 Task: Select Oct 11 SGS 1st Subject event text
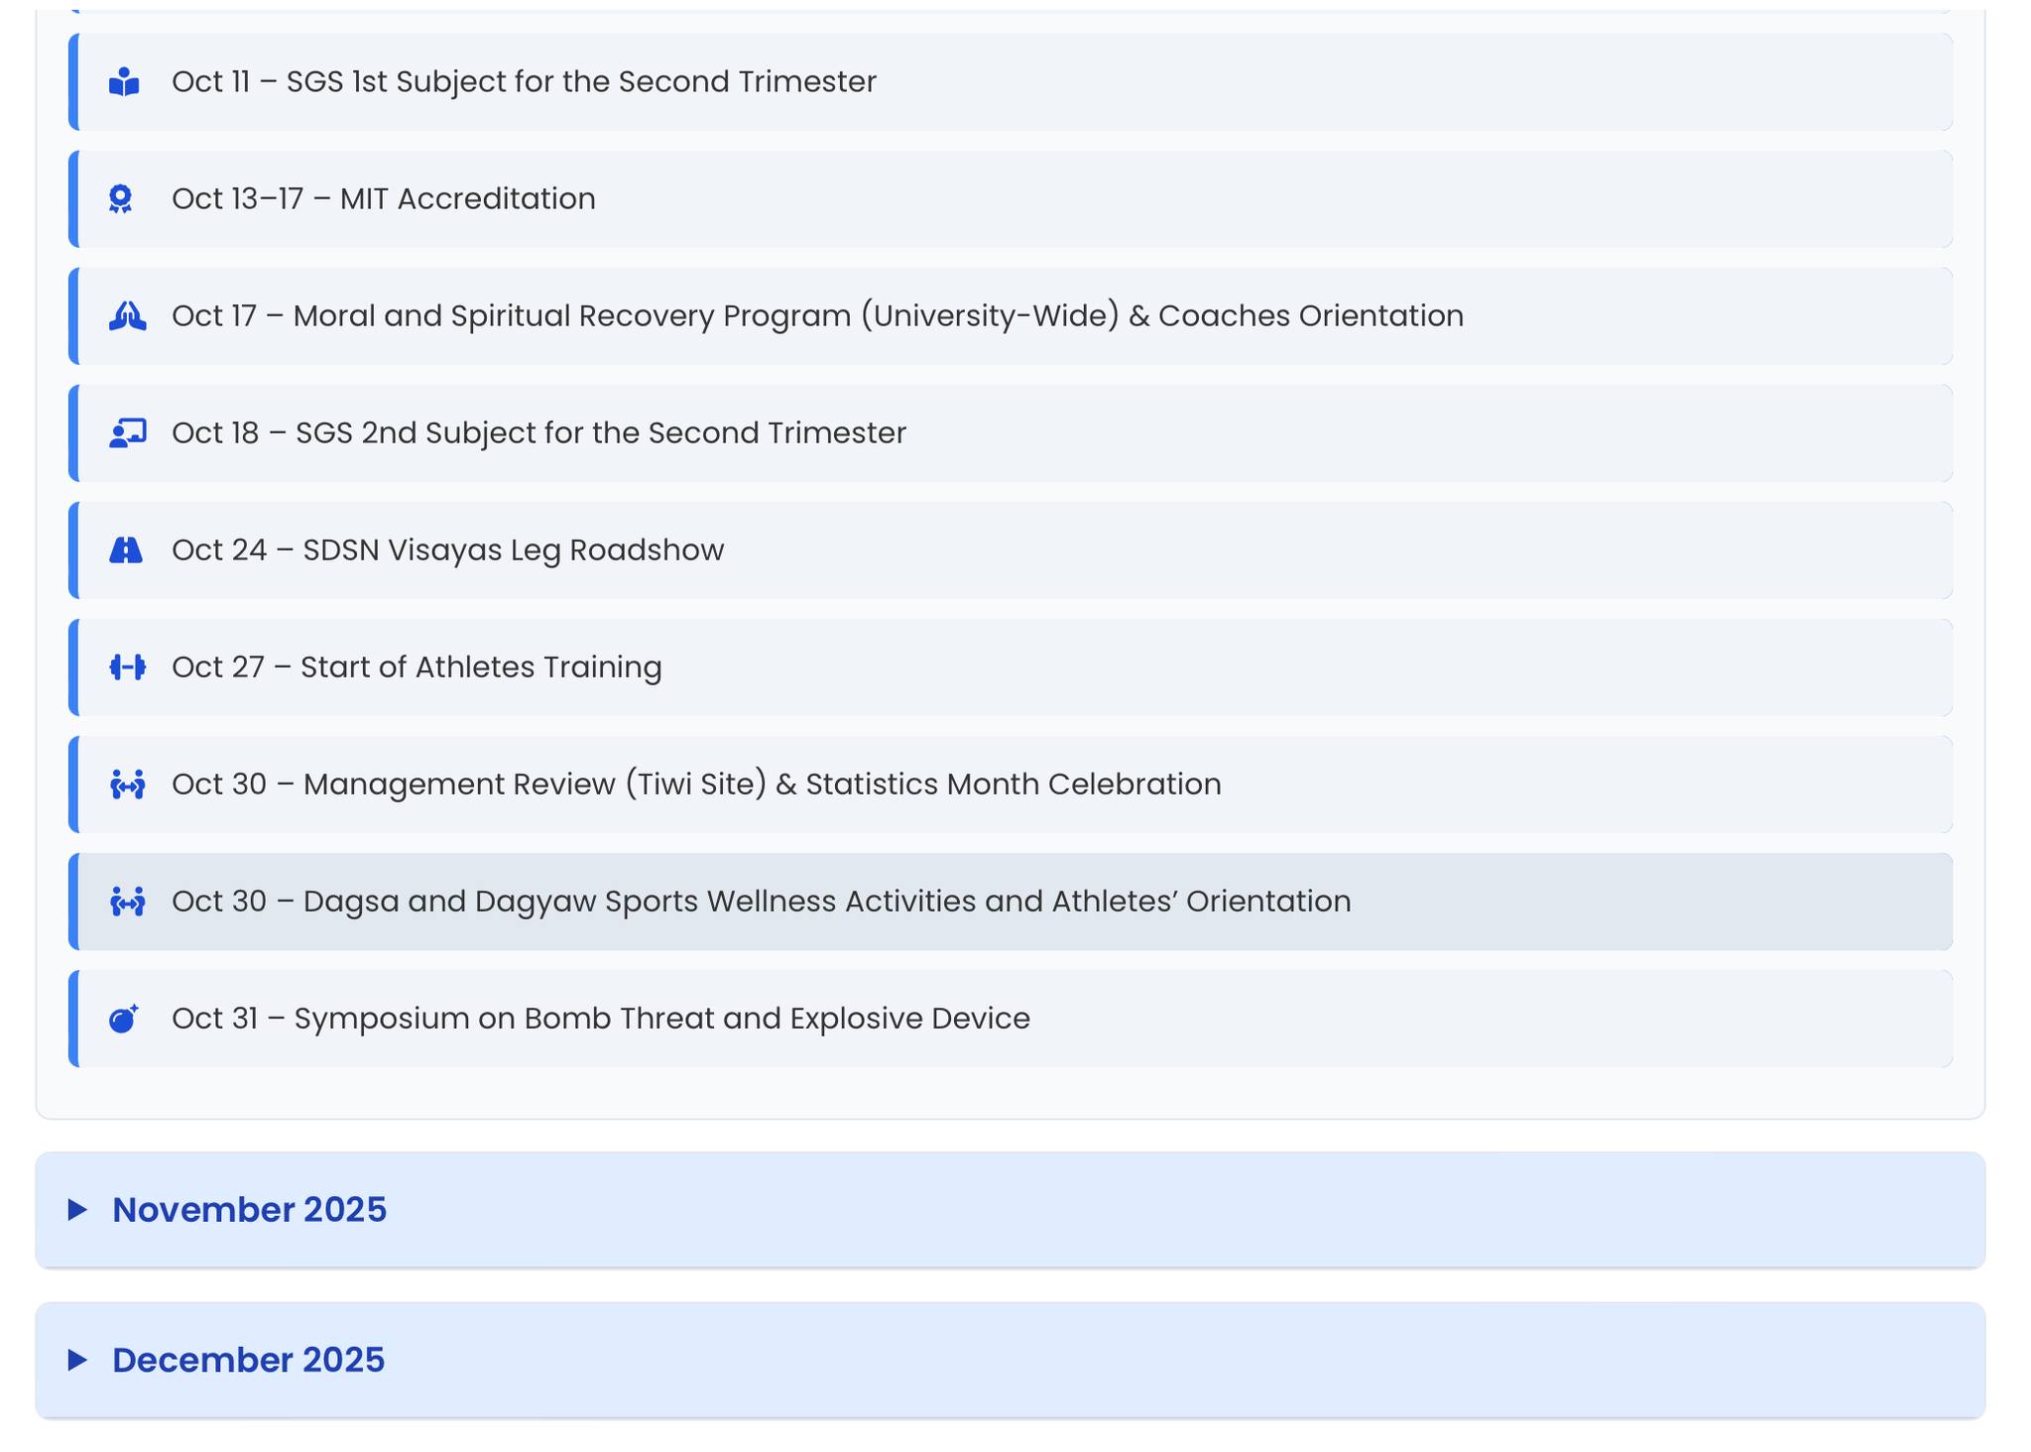coord(524,81)
